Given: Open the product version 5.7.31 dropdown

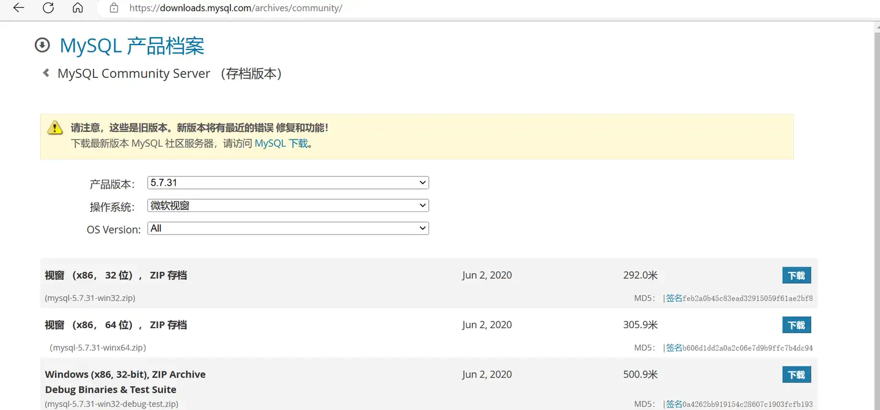Looking at the screenshot, I should (288, 183).
